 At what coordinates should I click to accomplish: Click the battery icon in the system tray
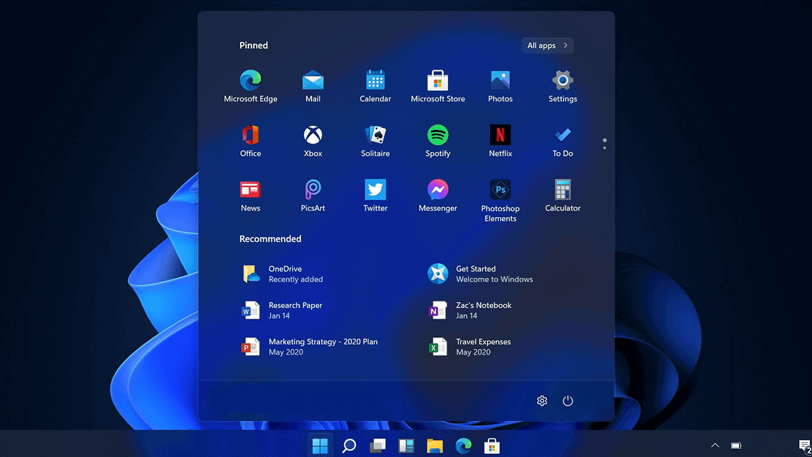click(736, 445)
